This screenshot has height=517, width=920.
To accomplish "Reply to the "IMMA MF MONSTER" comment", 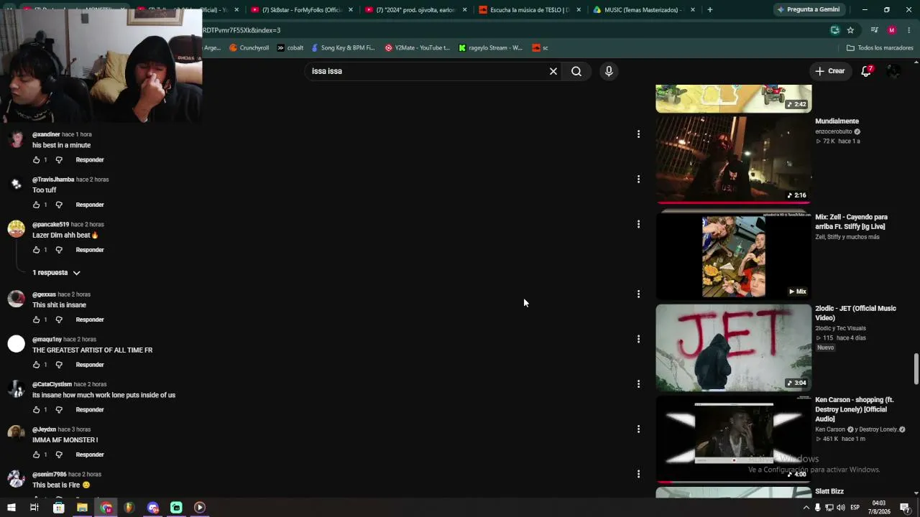I will point(90,455).
